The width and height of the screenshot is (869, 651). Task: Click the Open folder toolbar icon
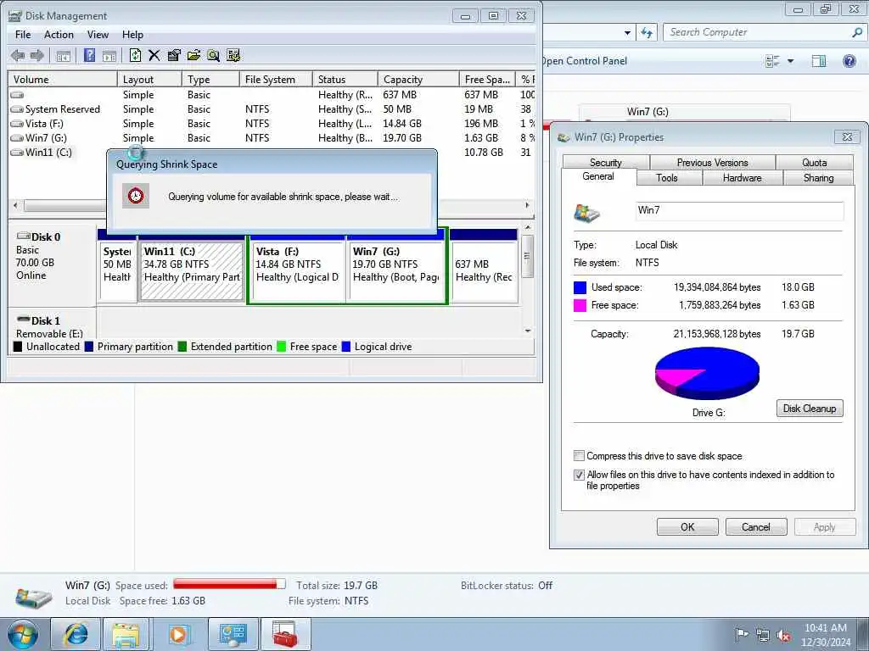193,55
